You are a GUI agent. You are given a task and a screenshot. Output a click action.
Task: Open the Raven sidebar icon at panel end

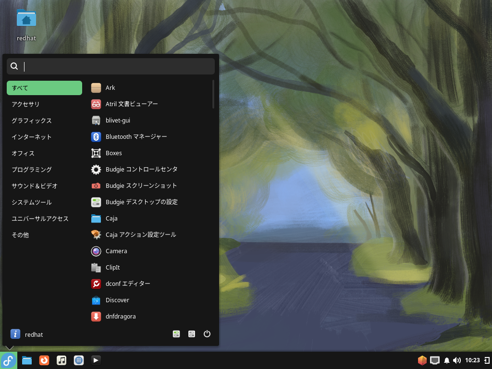tap(487, 360)
